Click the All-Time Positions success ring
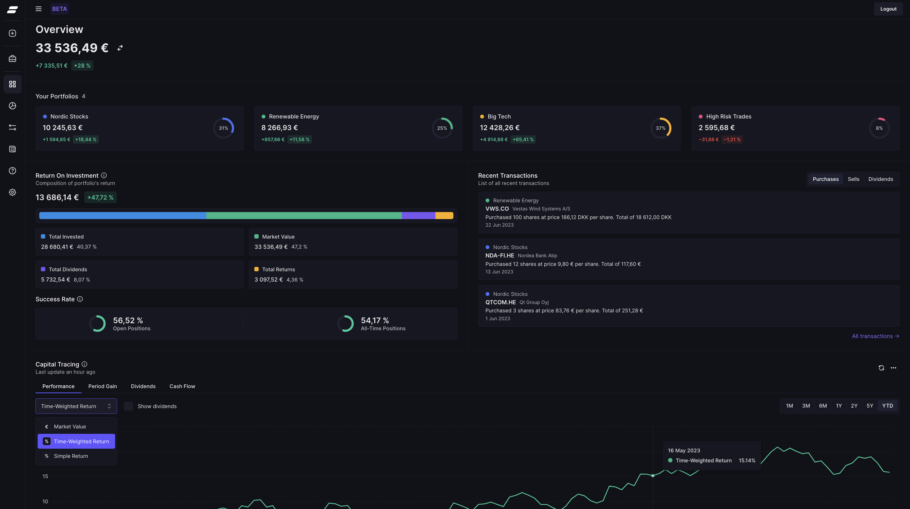This screenshot has height=509, width=910. [346, 323]
